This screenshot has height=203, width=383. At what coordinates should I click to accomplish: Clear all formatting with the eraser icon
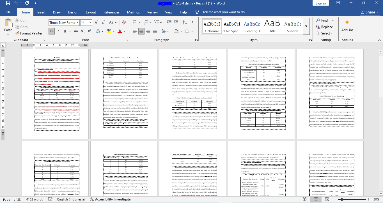[123, 22]
